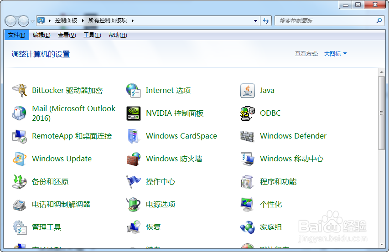Open the Windows Update text link

click(62, 159)
